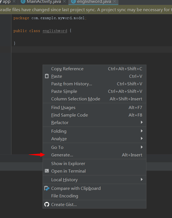Click the class icon on MainActivity.java tab
Screen dimensions: 172x218
[23, 2]
